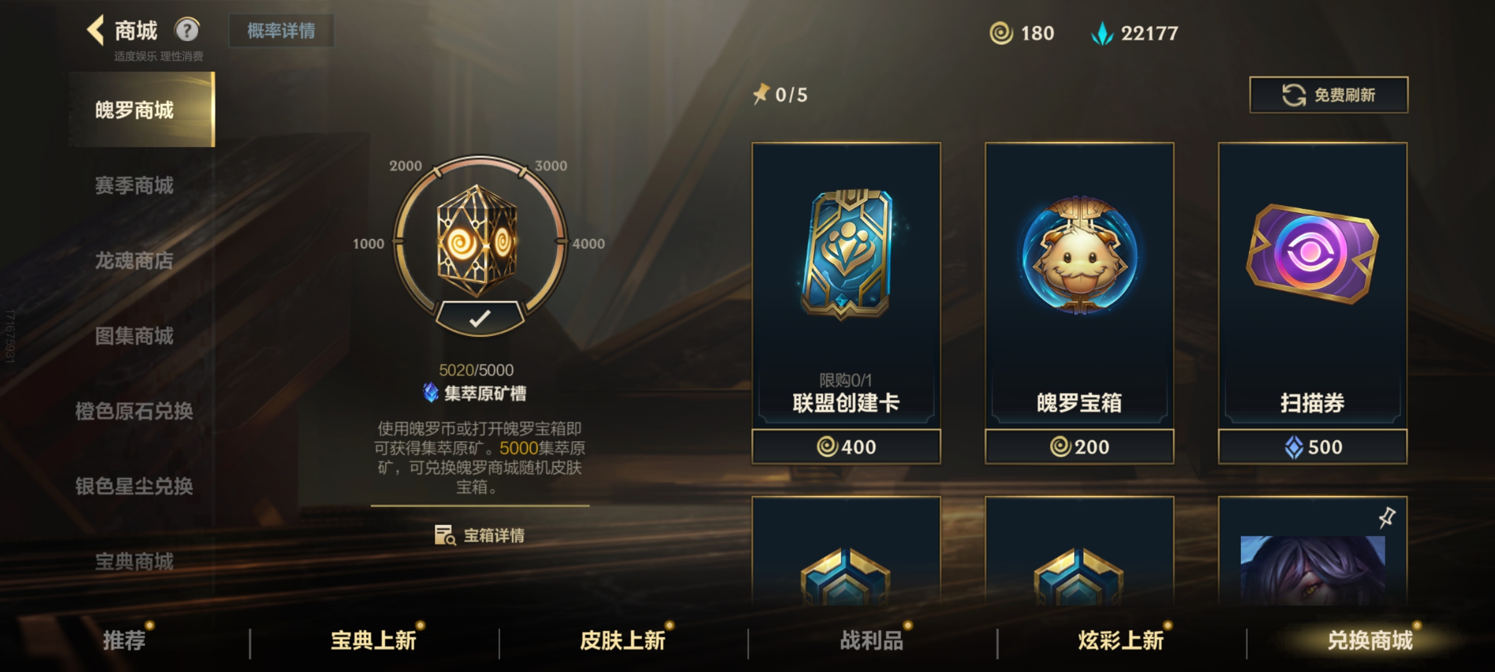Screen dimensions: 1495x672
Task: Go back using the arrow beside 商城
Action: coord(95,30)
